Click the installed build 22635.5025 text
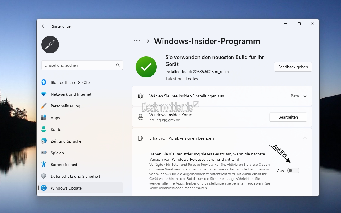This screenshot has height=213, width=341. click(199, 72)
